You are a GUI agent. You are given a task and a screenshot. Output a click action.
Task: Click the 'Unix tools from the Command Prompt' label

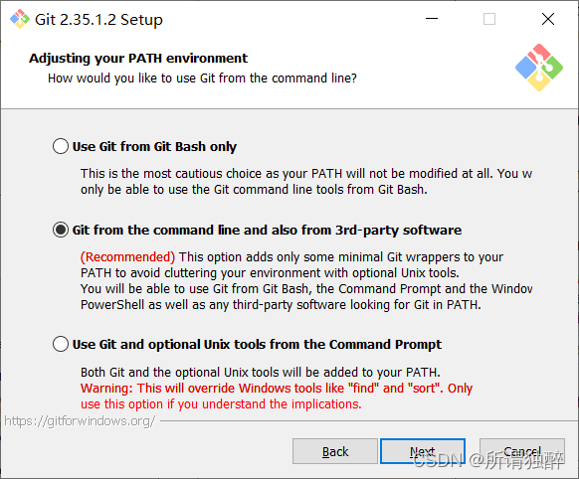coord(257,345)
